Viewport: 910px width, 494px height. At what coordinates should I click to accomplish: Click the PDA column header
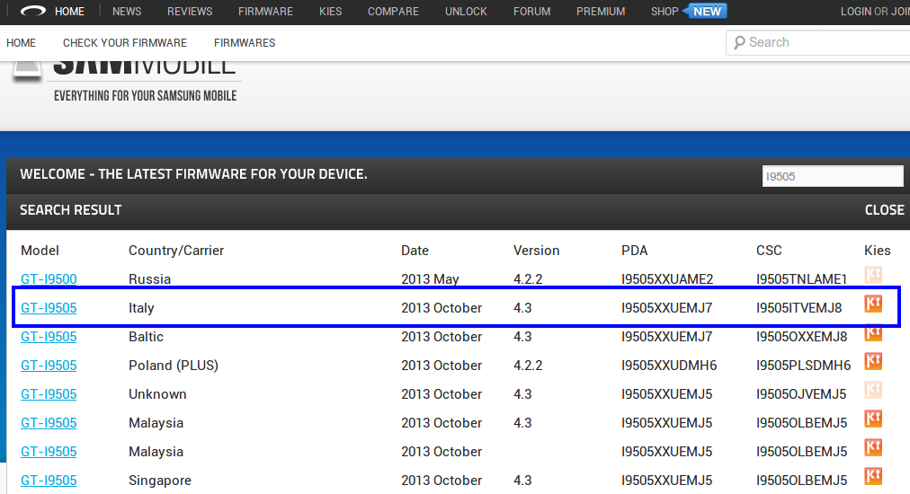pyautogui.click(x=634, y=251)
